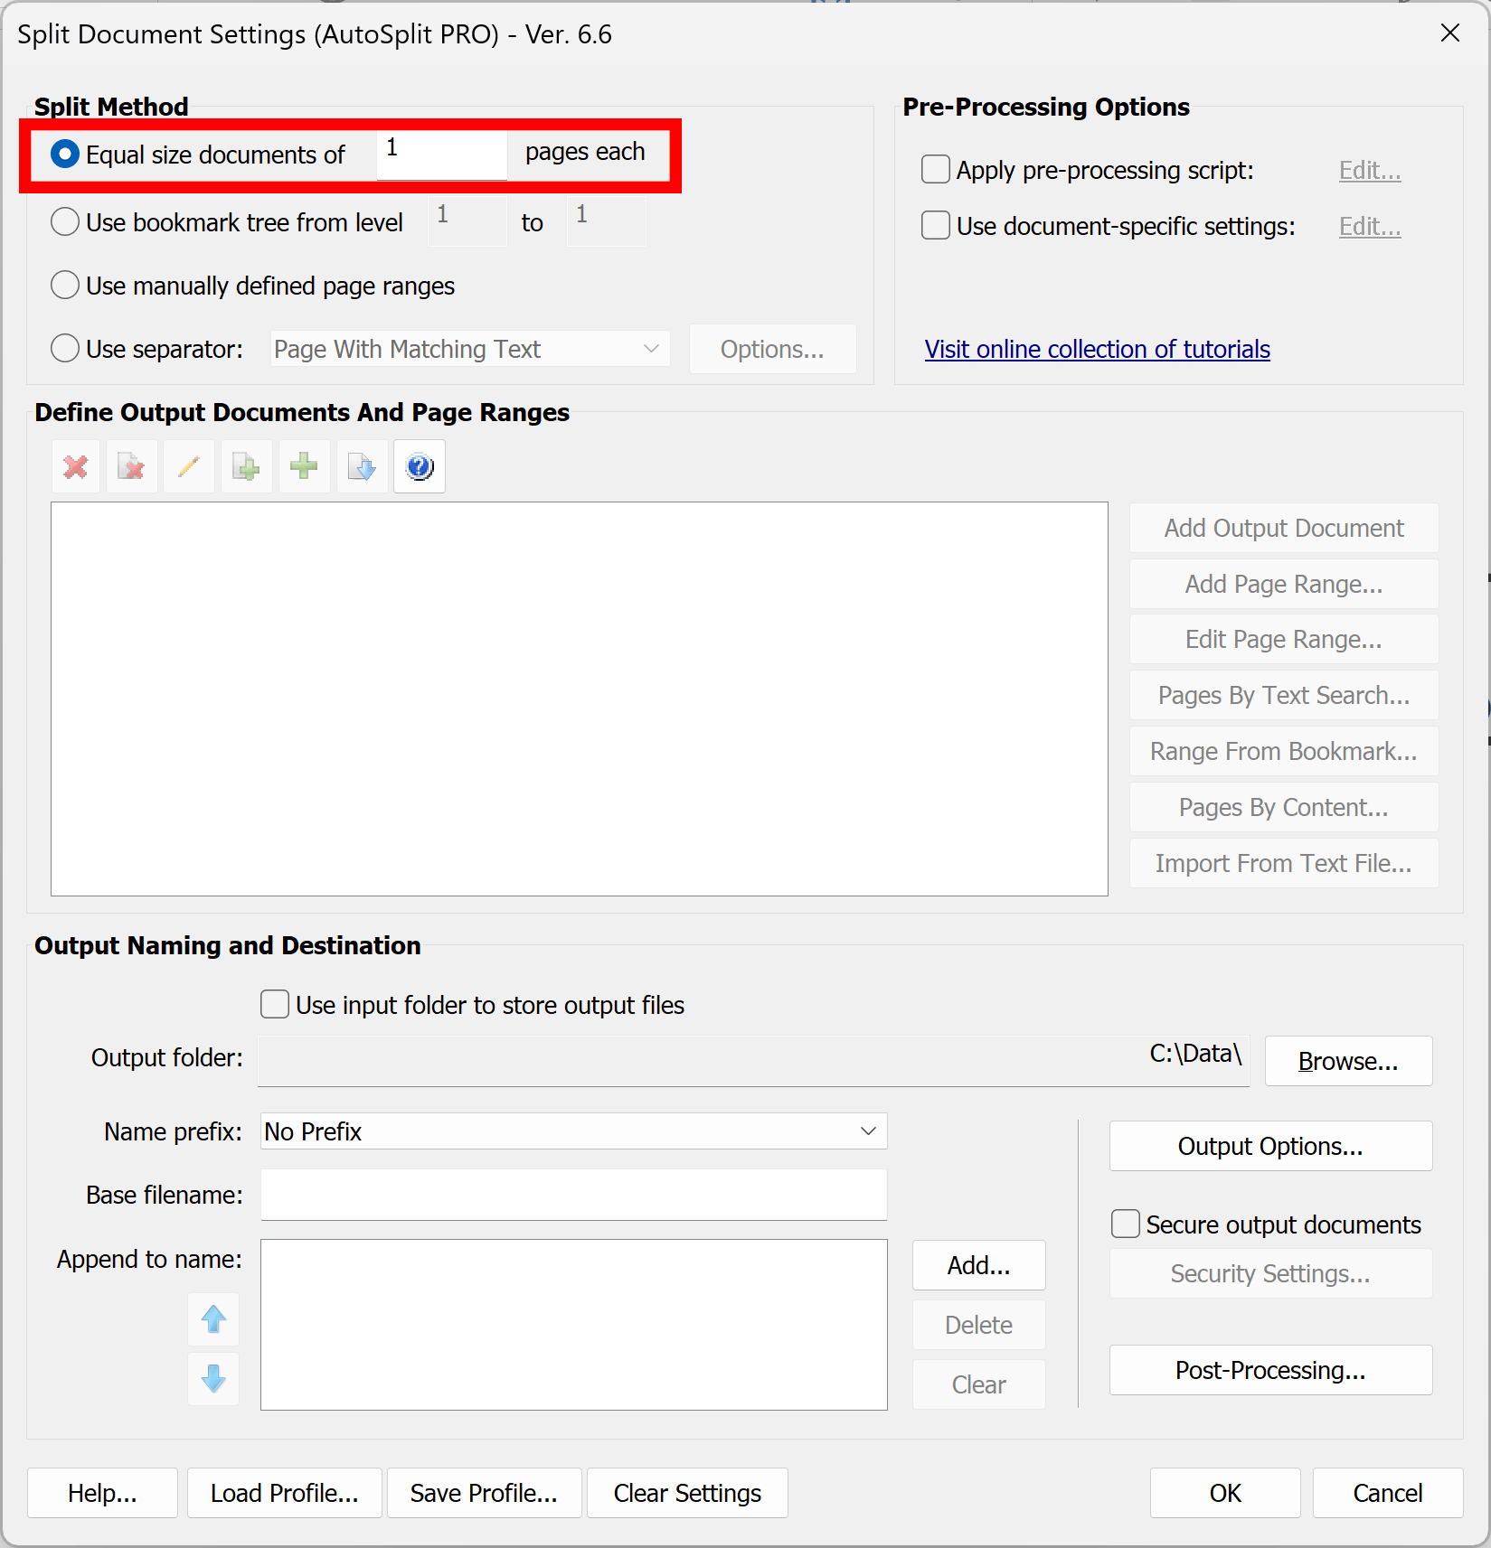
Task: Click the pencil edit icon in toolbar
Action: pos(189,467)
